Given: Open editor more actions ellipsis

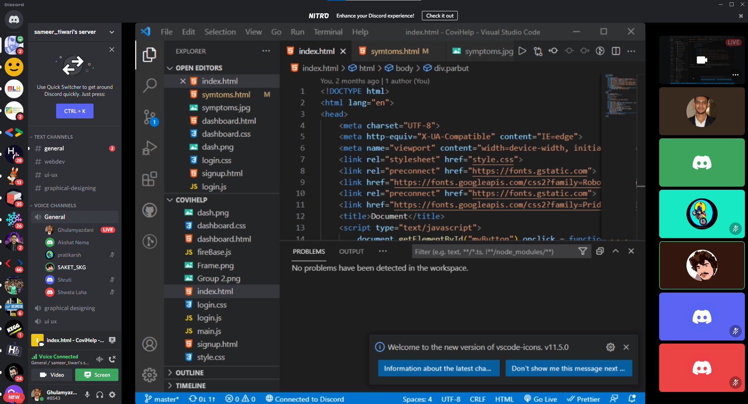Looking at the screenshot, I should point(632,51).
